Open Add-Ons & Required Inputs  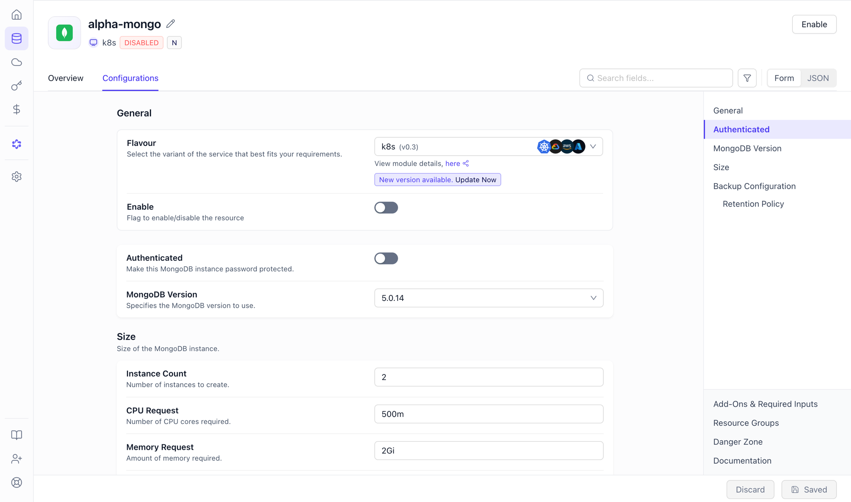[x=765, y=404]
